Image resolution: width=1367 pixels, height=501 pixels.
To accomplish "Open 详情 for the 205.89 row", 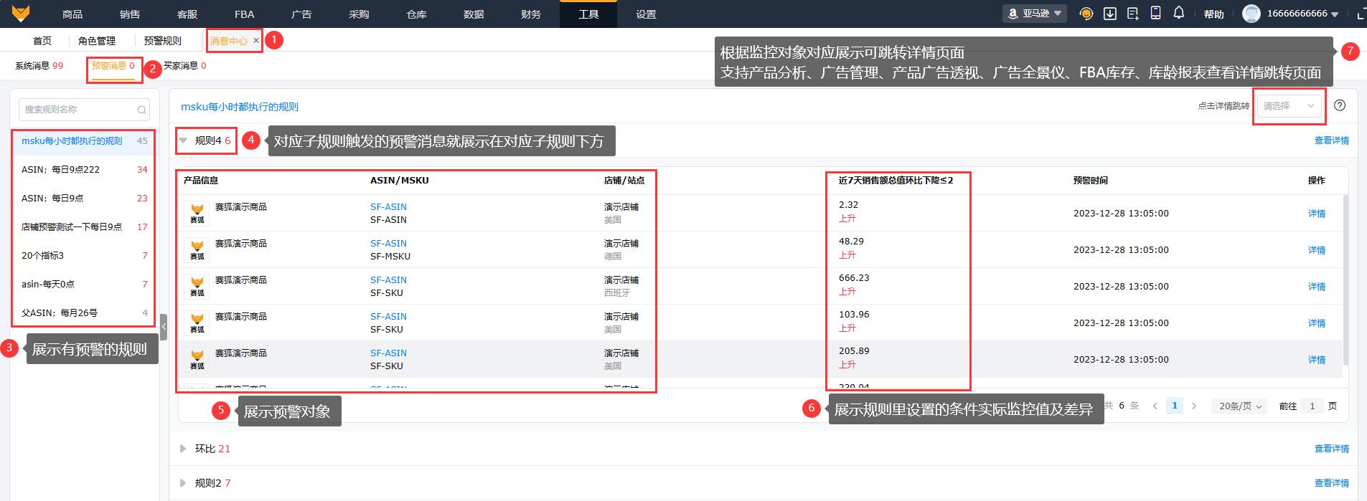I will click(1316, 359).
